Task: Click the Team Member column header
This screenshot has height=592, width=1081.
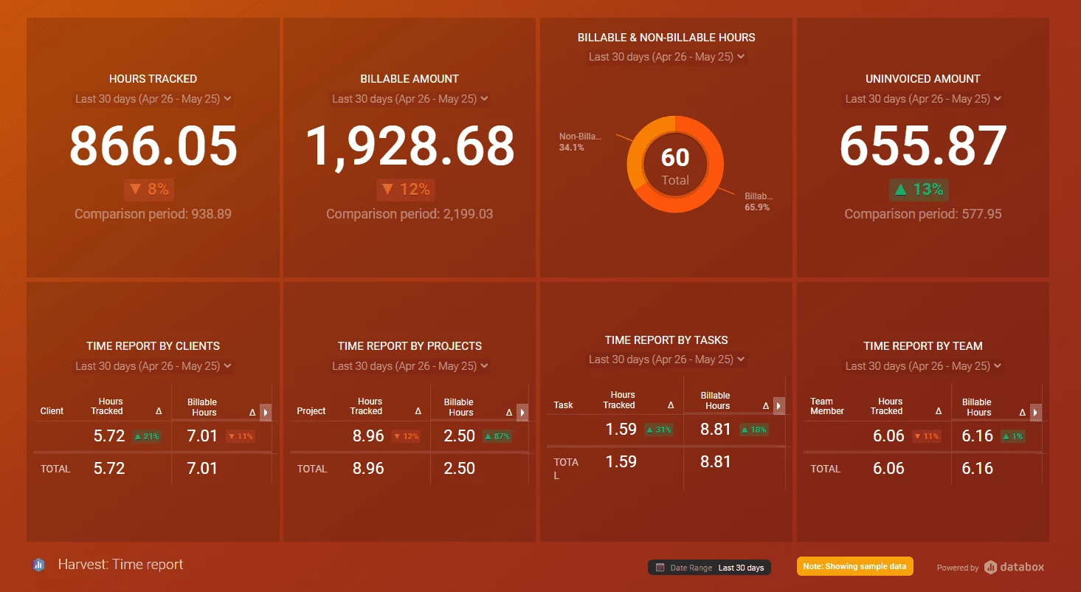Action: (826, 407)
